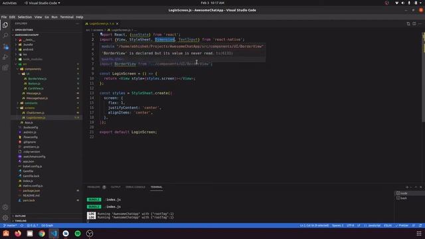The height and width of the screenshot is (239, 425).
Task: Close the LoginScreen.js editor tab
Action: click(x=117, y=24)
